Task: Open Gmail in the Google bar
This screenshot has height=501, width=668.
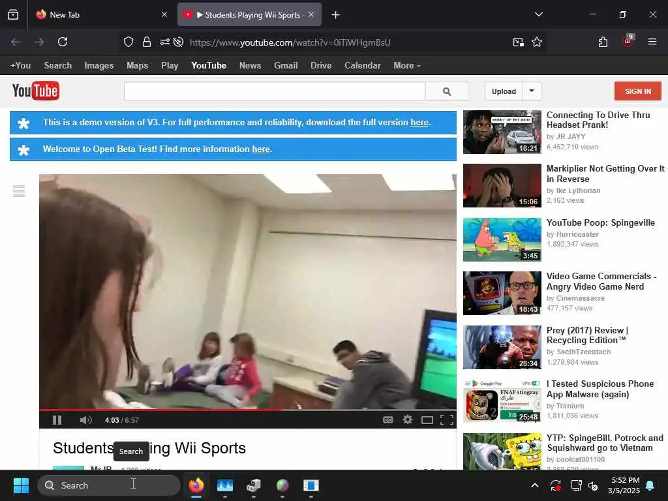Action: pyautogui.click(x=286, y=66)
